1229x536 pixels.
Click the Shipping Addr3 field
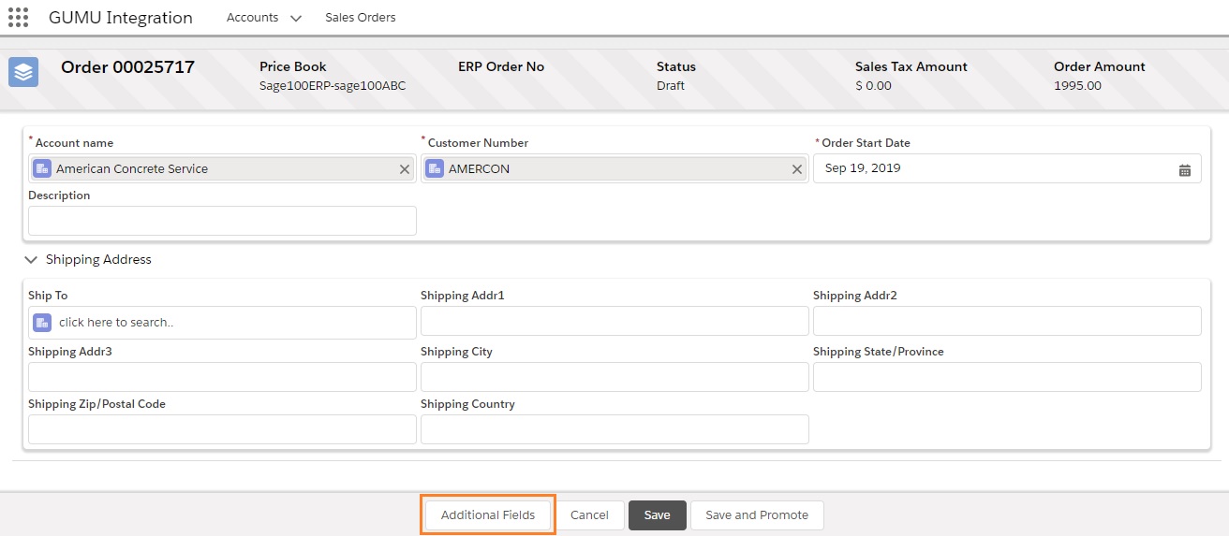point(222,376)
